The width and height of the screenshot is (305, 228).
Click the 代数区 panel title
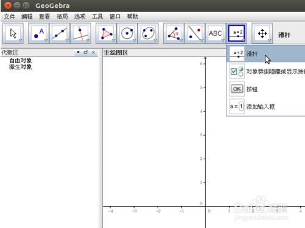tap(10, 53)
